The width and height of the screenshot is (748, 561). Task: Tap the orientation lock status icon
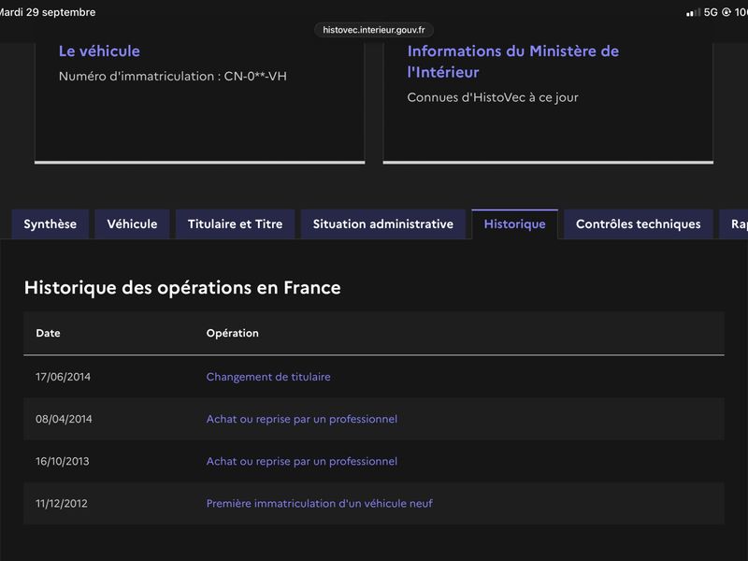pos(726,12)
